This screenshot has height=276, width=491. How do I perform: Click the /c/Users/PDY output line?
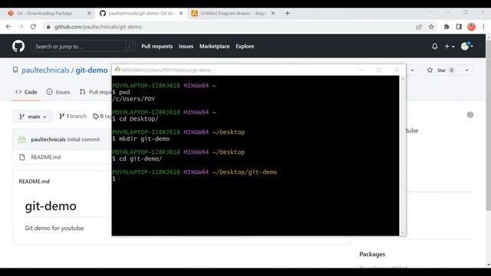(133, 99)
